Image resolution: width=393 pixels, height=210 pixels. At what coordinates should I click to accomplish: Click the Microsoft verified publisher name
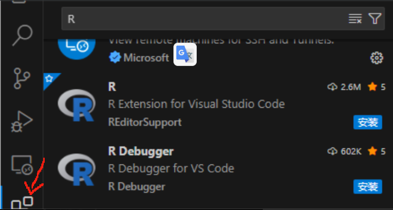click(x=146, y=58)
